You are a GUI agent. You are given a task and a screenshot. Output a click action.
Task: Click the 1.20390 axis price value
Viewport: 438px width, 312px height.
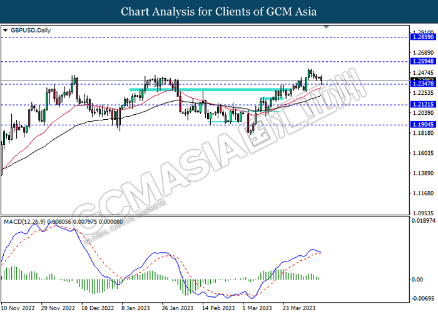click(x=423, y=113)
